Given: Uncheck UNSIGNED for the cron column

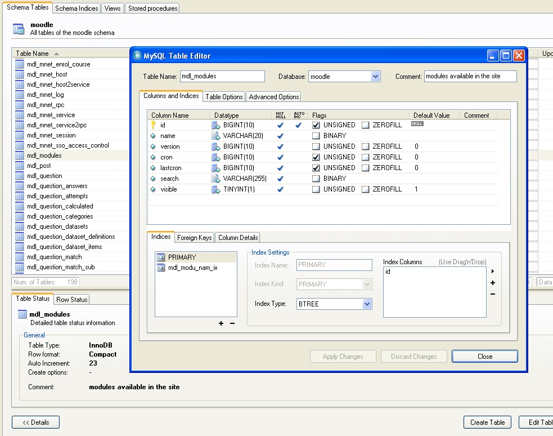Looking at the screenshot, I should 316,157.
